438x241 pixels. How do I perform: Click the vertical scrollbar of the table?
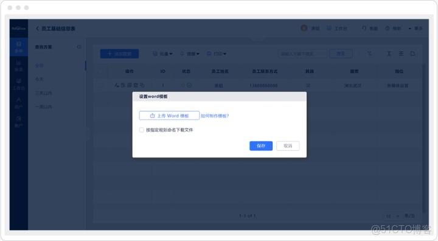[424, 138]
